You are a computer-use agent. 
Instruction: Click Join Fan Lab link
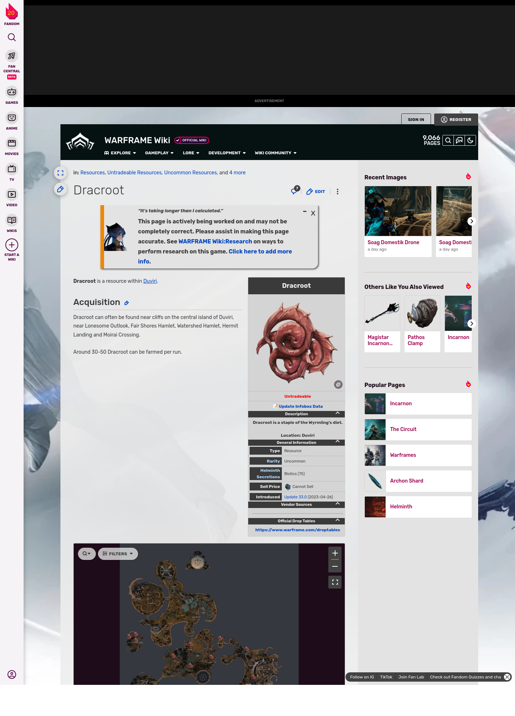pyautogui.click(x=411, y=677)
